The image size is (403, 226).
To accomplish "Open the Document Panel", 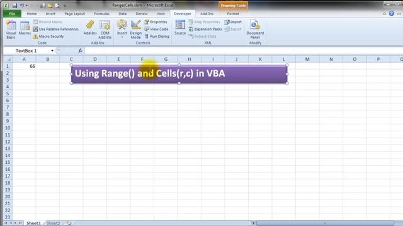I will tap(255, 30).
